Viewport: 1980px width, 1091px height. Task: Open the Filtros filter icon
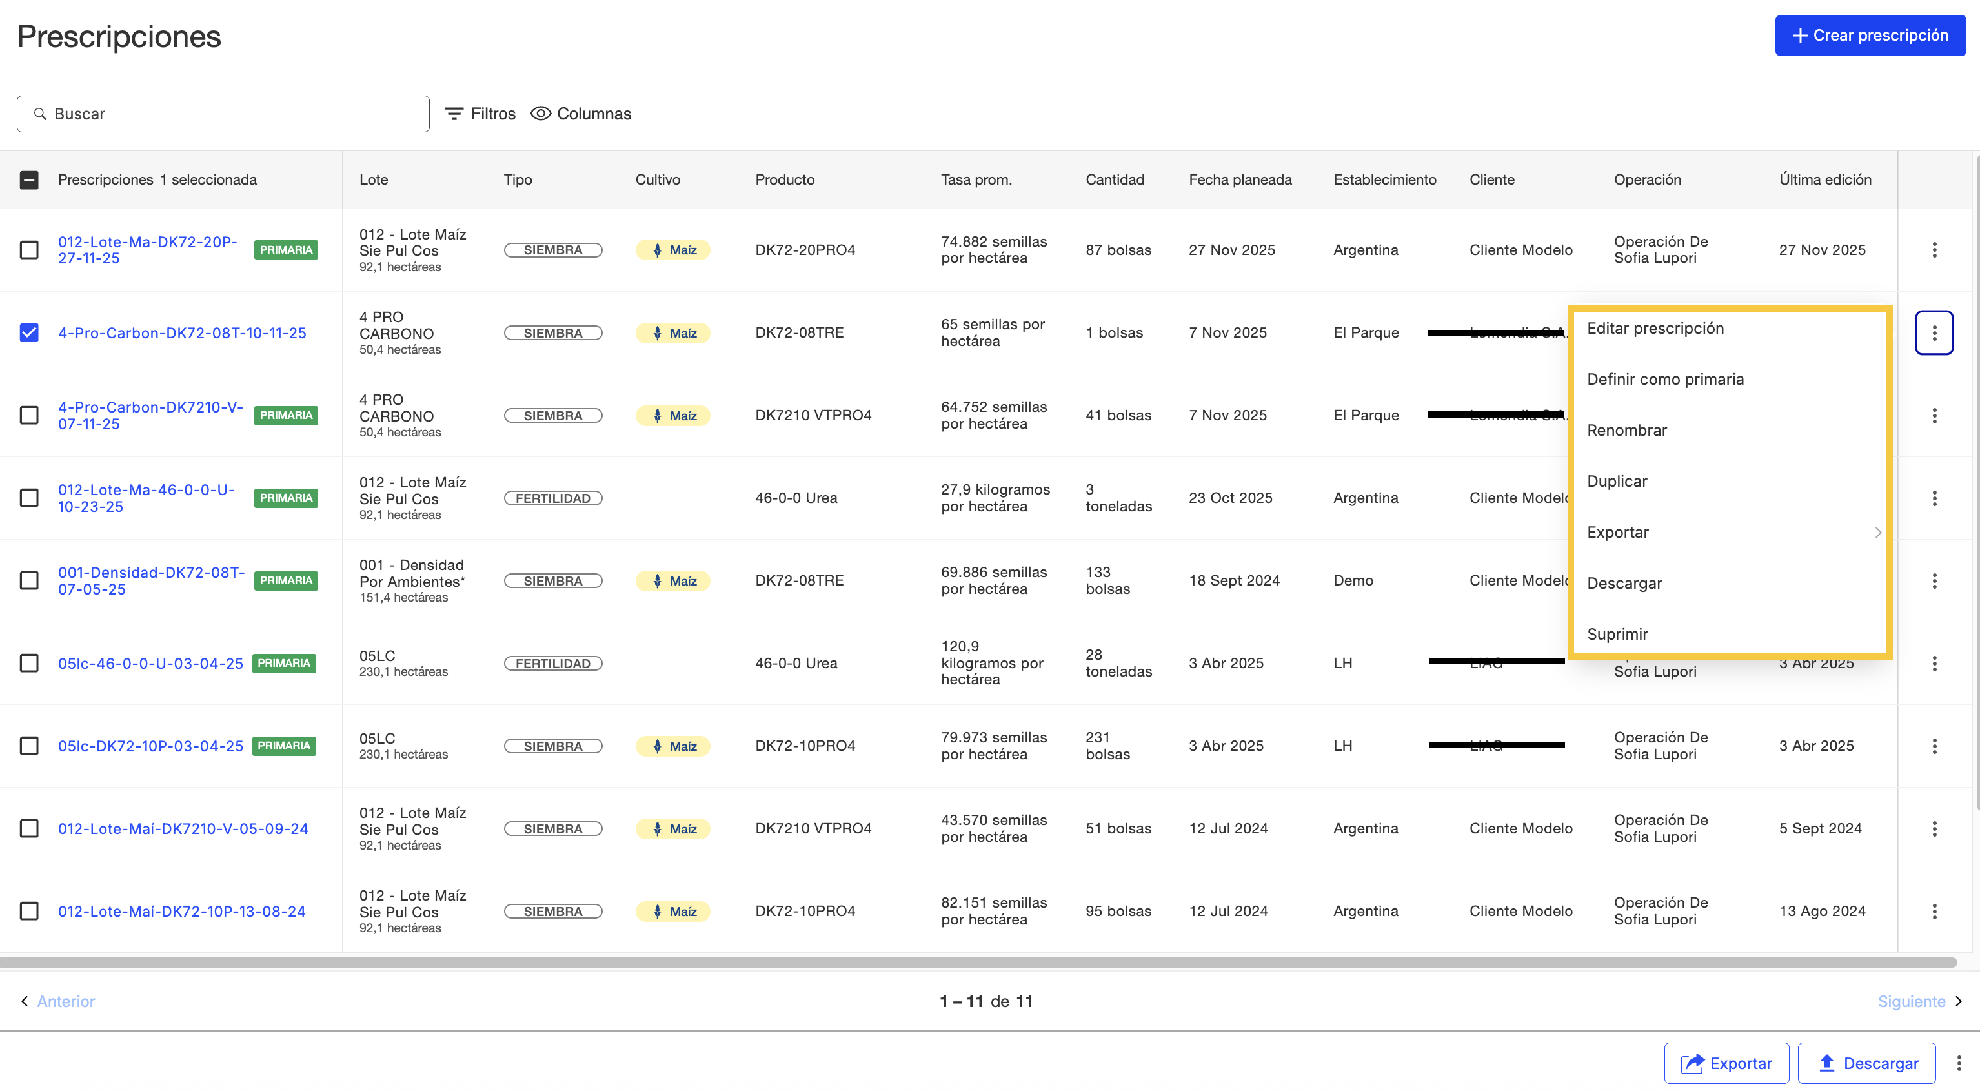coord(454,114)
